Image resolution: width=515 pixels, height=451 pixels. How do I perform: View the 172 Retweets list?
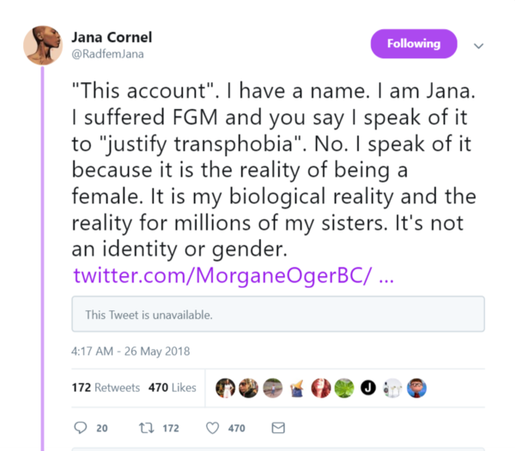tap(106, 388)
